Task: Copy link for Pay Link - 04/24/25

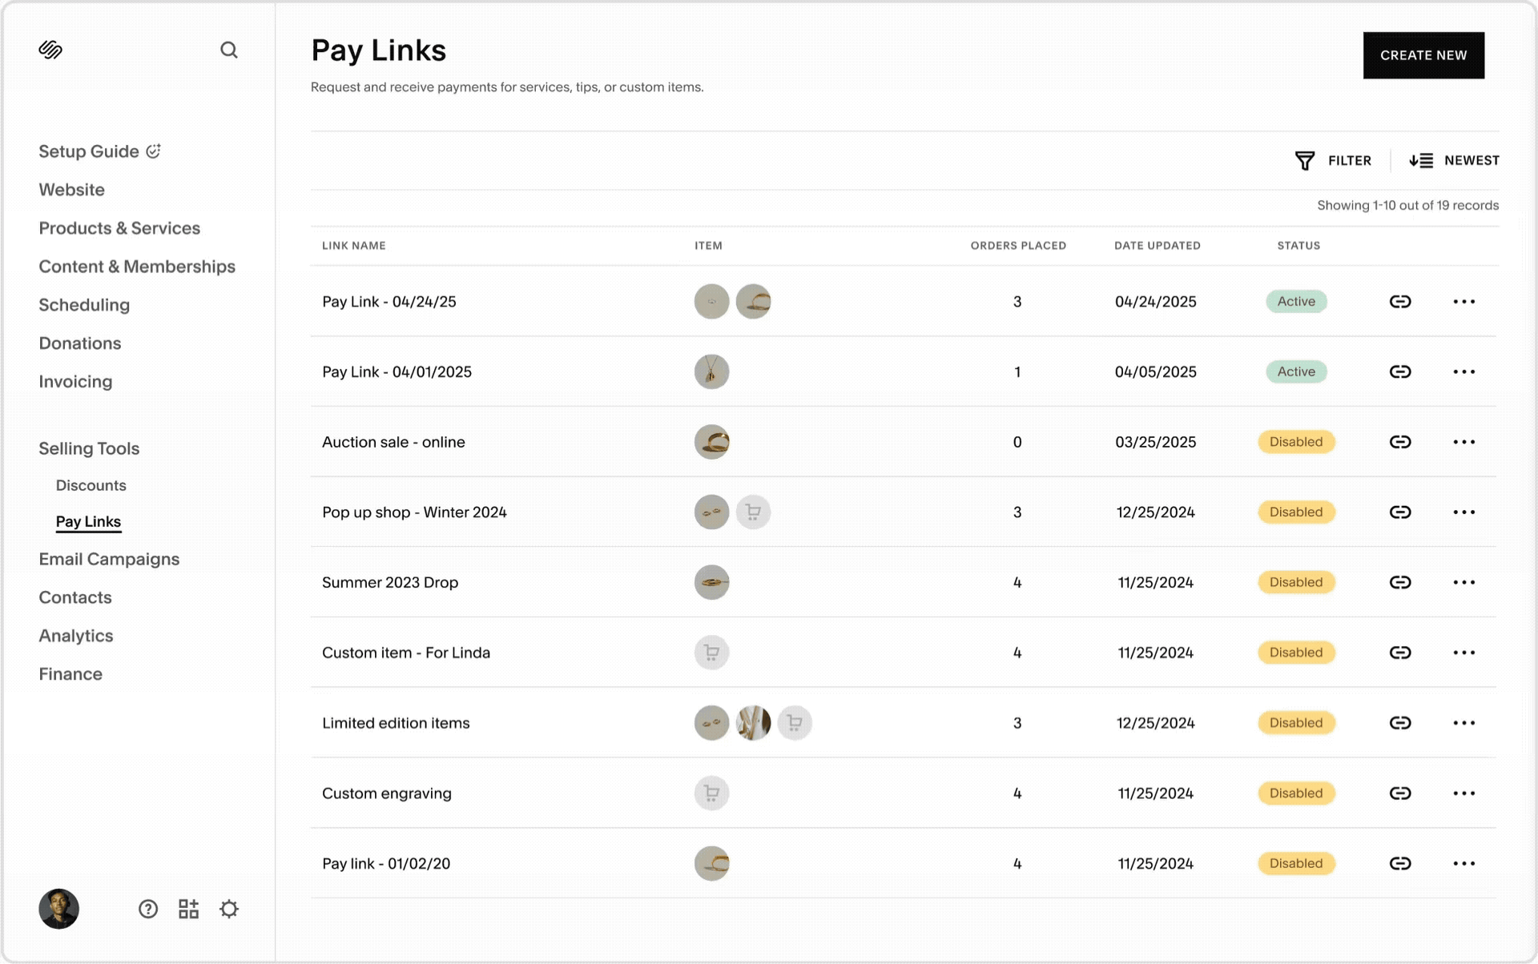Action: coord(1399,302)
